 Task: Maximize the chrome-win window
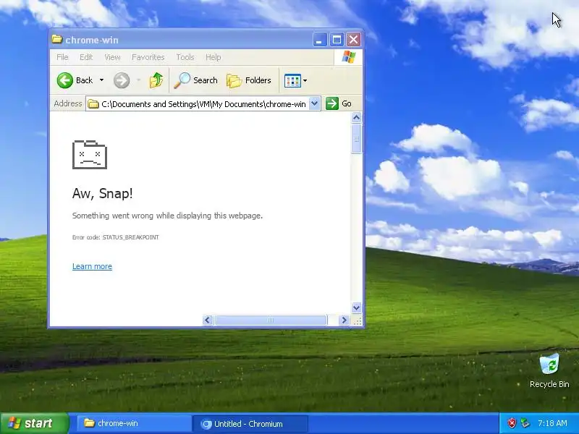337,40
